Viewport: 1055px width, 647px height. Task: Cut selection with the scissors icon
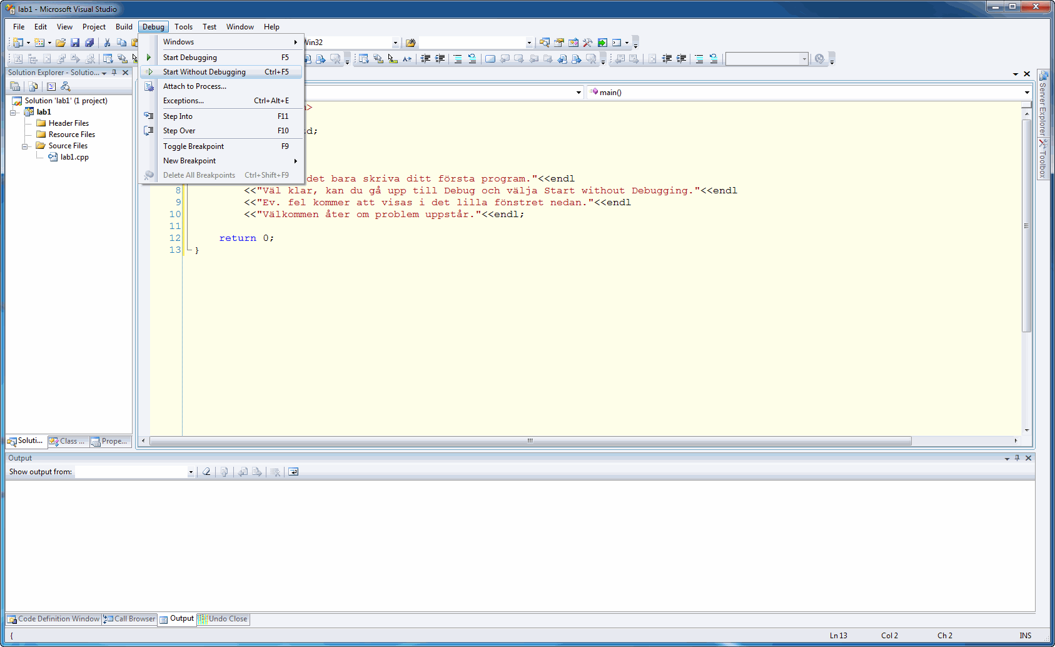point(107,43)
